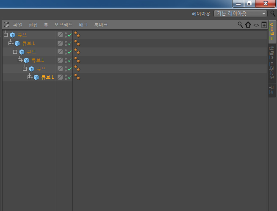Collapse the second-level 큐브.1 object

pos(11,43)
